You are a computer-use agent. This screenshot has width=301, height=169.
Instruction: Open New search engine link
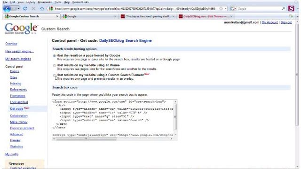pyautogui.click(x=19, y=51)
